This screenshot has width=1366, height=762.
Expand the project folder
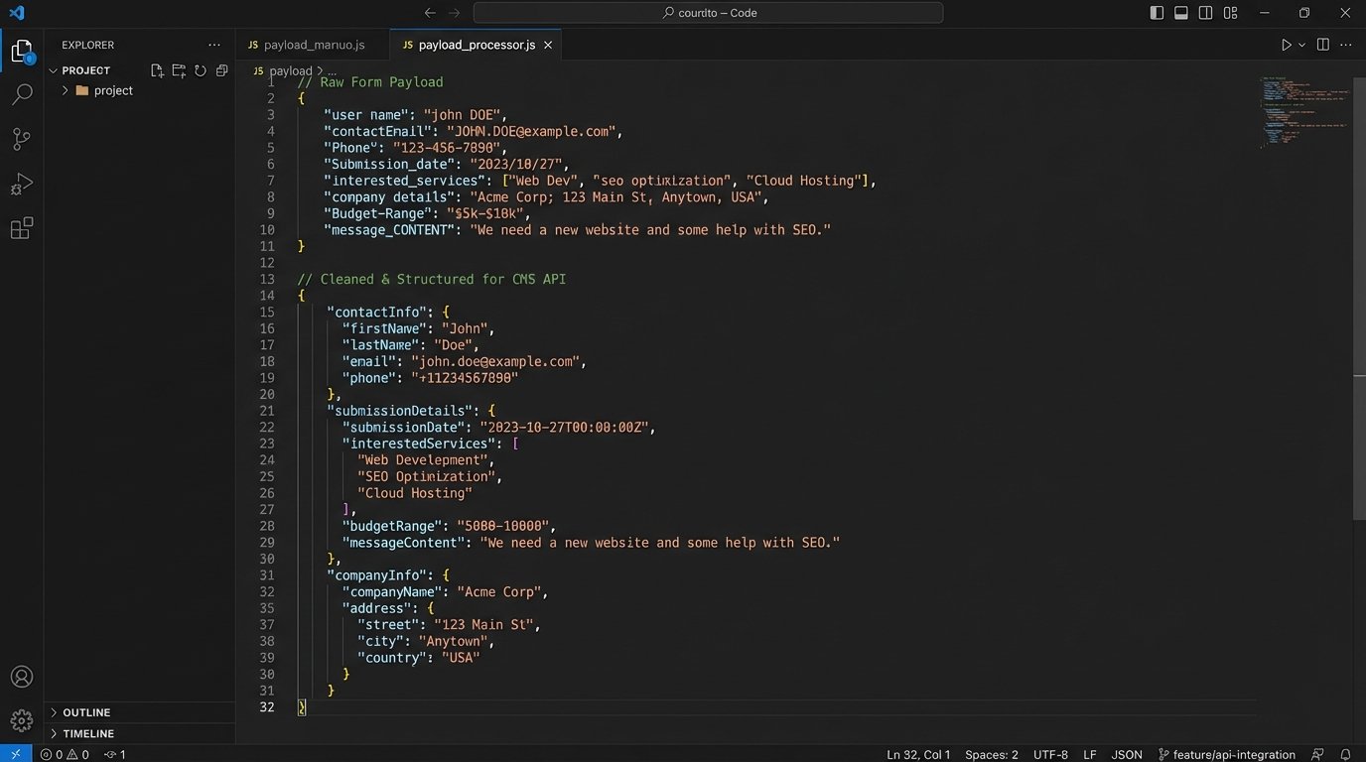pyautogui.click(x=112, y=90)
